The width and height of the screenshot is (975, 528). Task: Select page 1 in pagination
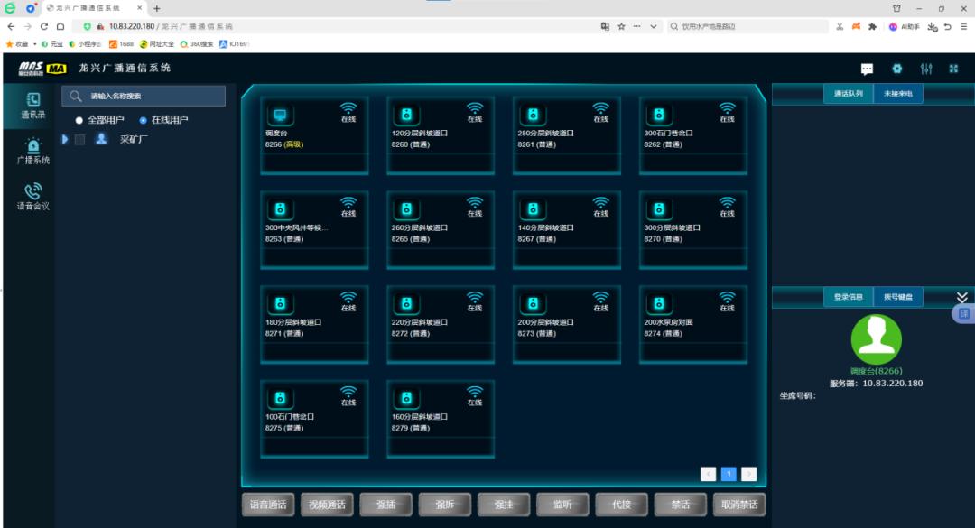click(729, 474)
